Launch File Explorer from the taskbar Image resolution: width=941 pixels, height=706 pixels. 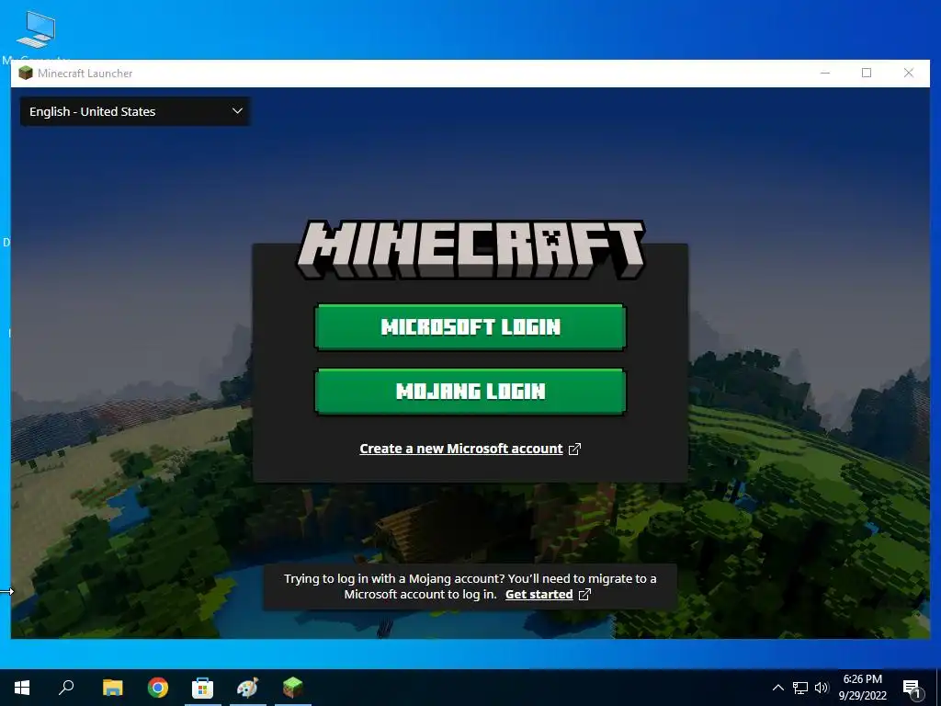[112, 688]
